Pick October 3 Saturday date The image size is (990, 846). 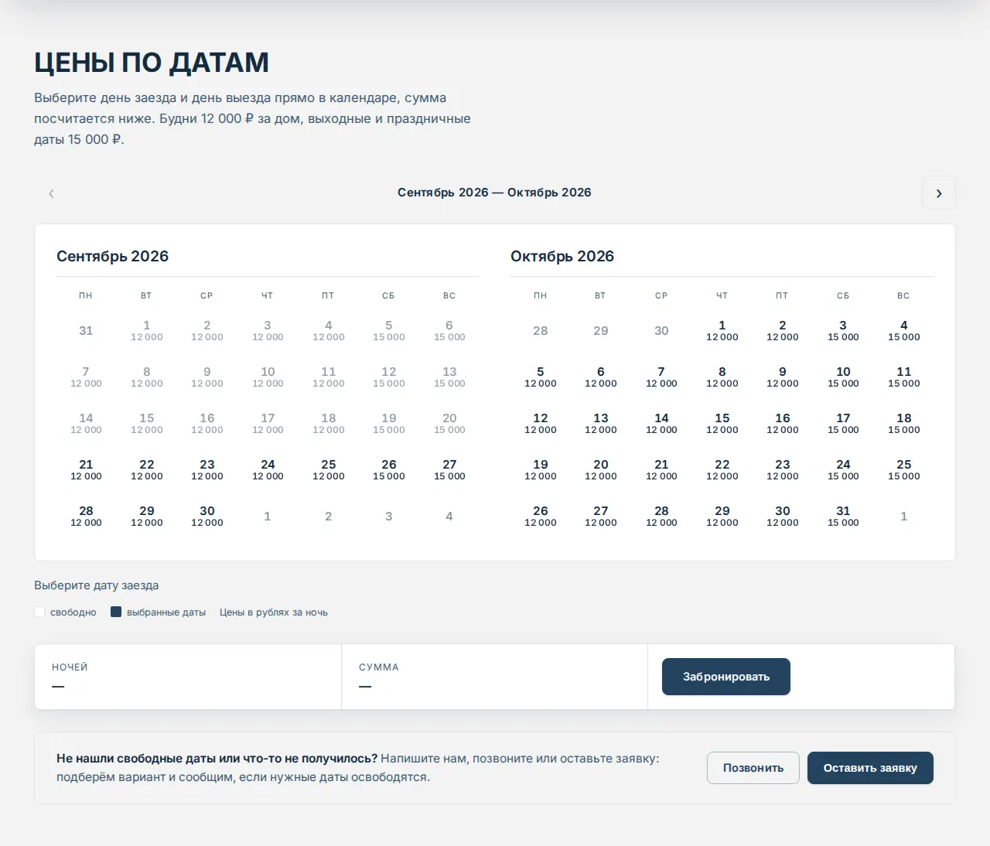click(843, 330)
